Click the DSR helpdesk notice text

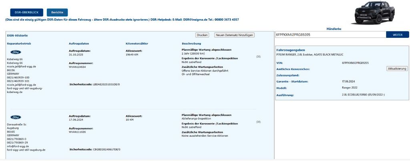122,20
